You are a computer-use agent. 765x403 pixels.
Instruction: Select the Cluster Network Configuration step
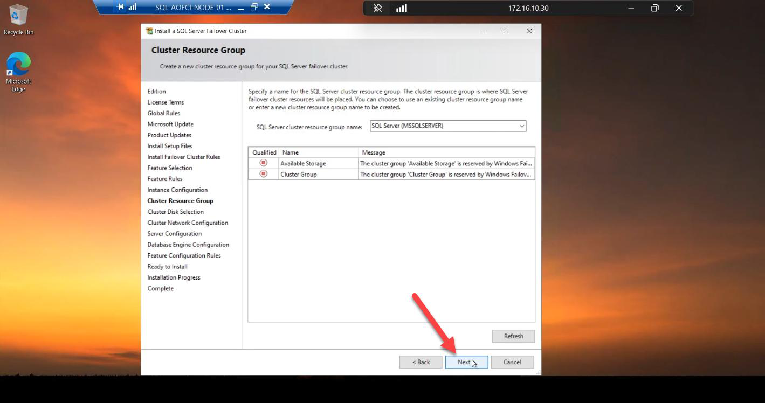point(188,223)
